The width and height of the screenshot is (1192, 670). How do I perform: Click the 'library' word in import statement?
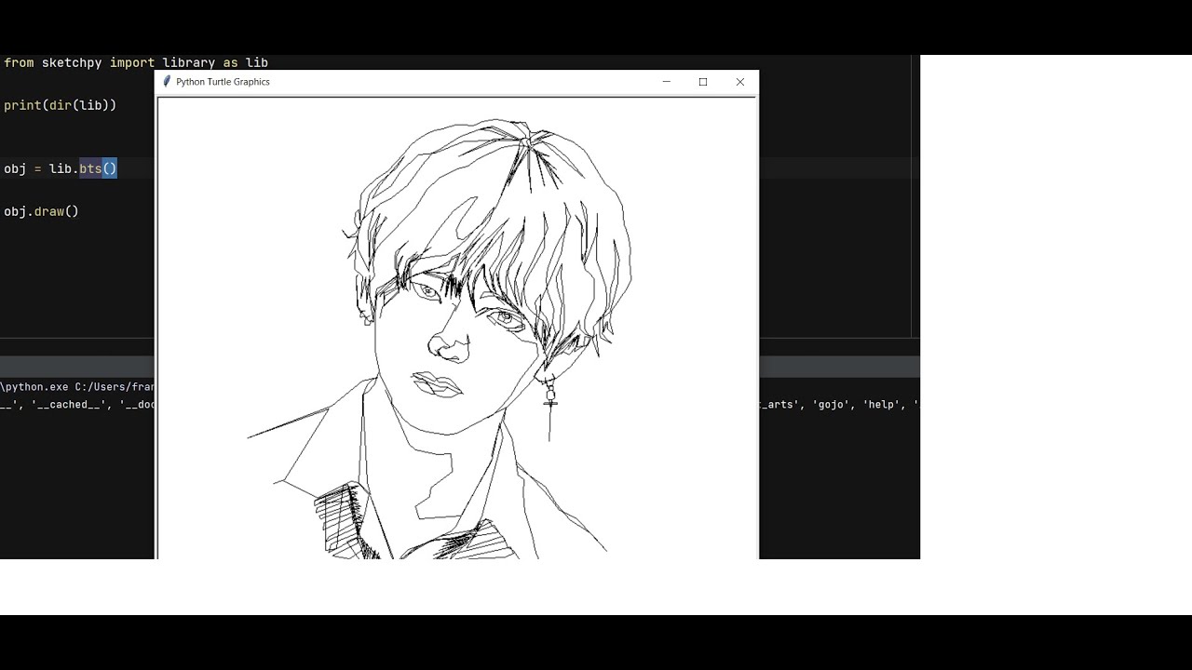188,62
